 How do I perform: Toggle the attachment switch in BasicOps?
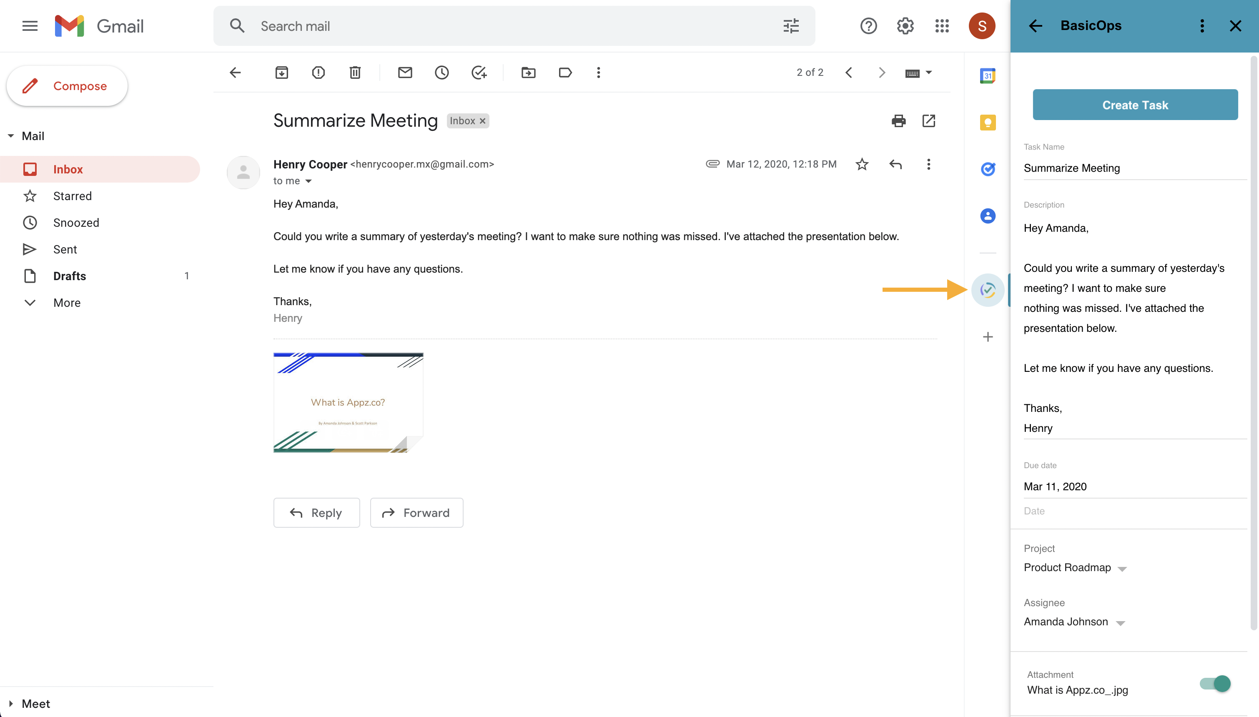coord(1215,684)
